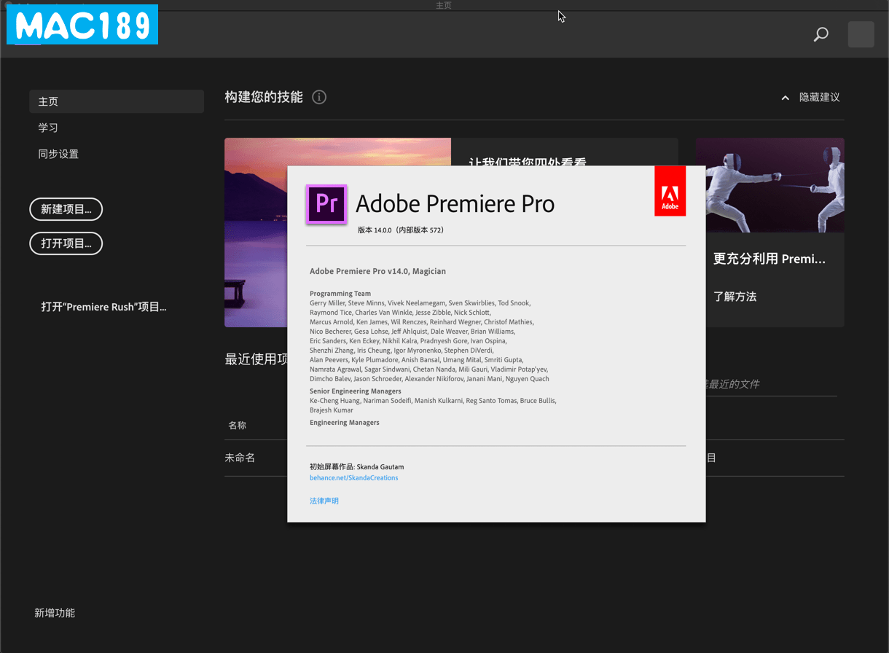The height and width of the screenshot is (653, 889).
Task: Open the search magnifier icon
Action: click(821, 34)
